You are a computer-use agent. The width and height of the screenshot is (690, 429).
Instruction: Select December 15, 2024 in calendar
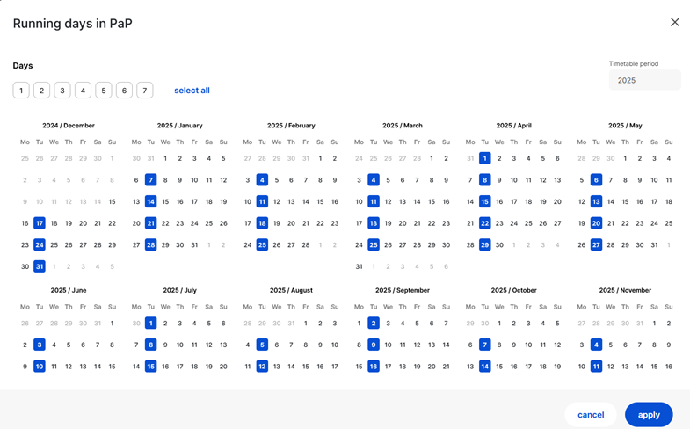pyautogui.click(x=113, y=201)
